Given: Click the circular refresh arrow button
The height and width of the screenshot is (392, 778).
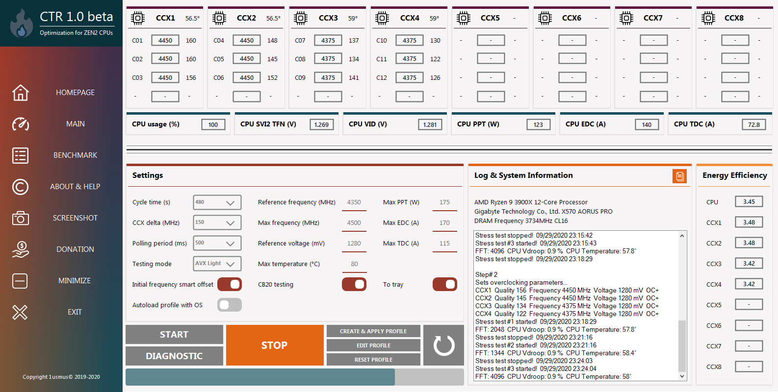Looking at the screenshot, I should point(444,345).
